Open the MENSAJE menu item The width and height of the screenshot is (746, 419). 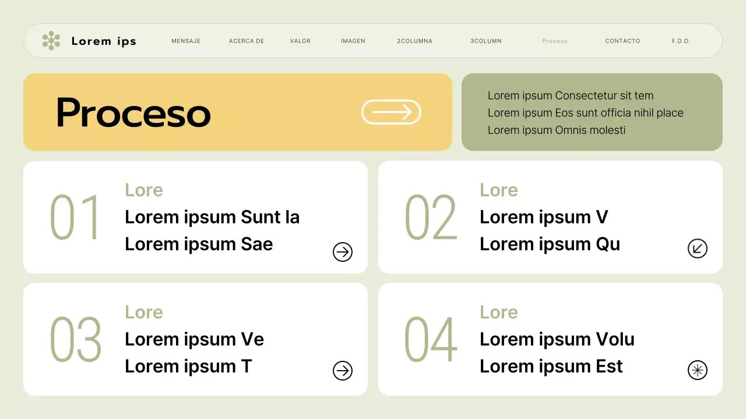coord(186,41)
